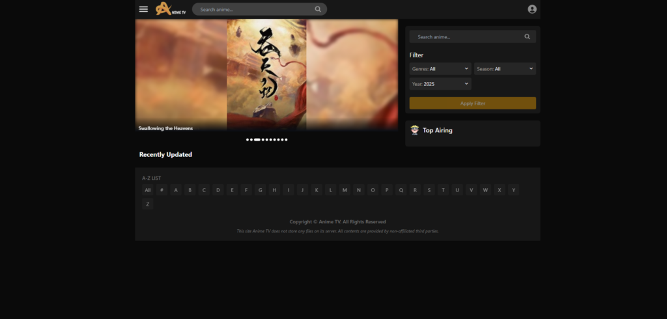The width and height of the screenshot is (667, 319).
Task: Open the user account profile icon
Action: (x=532, y=9)
